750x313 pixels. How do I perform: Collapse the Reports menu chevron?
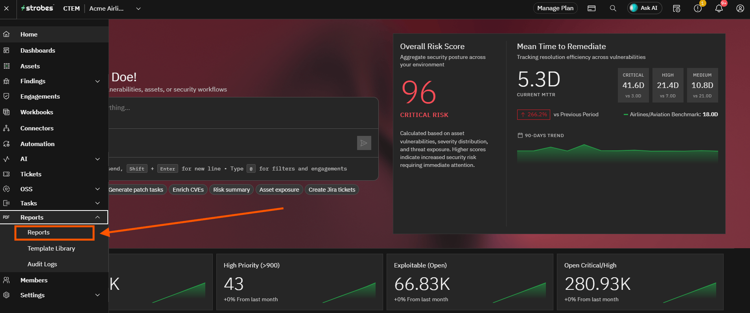click(x=98, y=217)
